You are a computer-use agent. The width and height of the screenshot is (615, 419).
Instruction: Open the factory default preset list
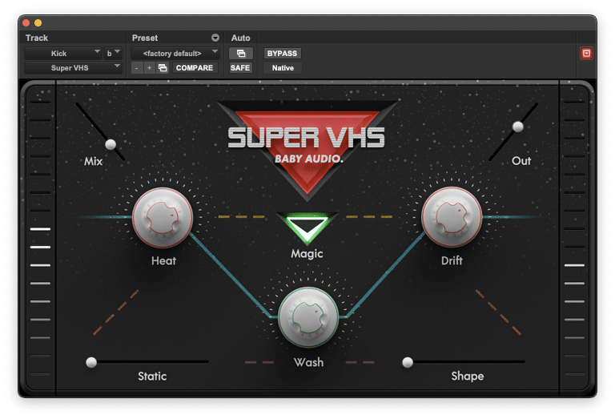tap(175, 54)
